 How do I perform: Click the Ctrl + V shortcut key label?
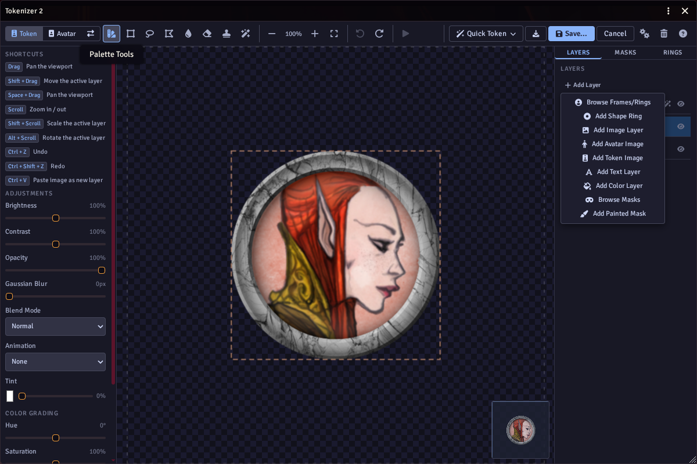17,180
